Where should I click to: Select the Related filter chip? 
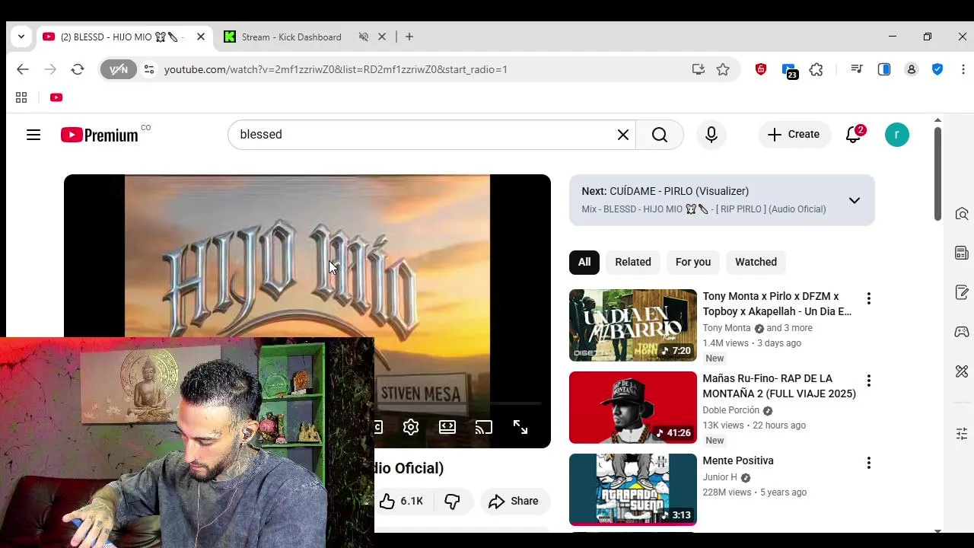click(633, 262)
